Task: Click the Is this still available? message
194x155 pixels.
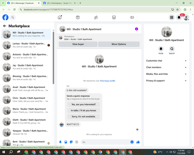Action: coord(77,90)
